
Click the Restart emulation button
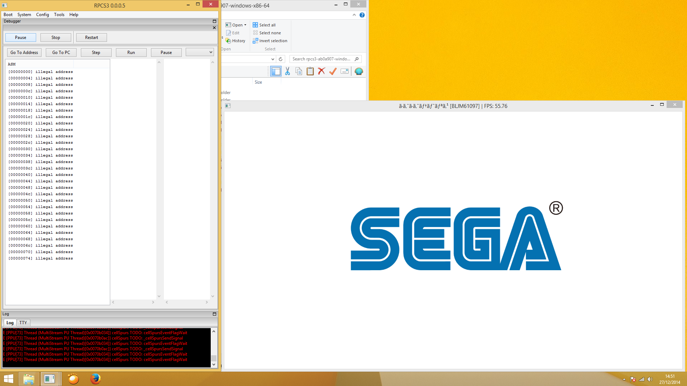pyautogui.click(x=91, y=38)
